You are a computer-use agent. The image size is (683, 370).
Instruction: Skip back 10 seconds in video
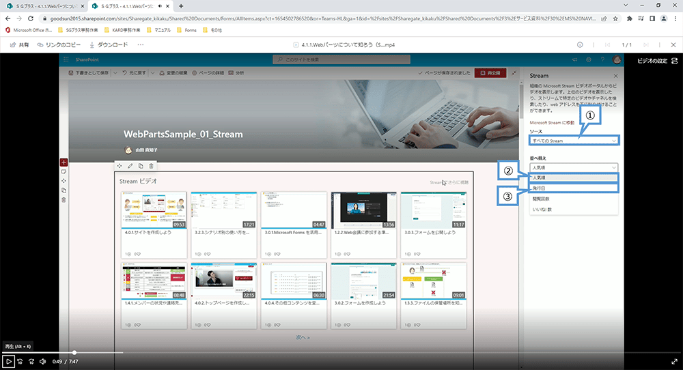[x=20, y=361]
